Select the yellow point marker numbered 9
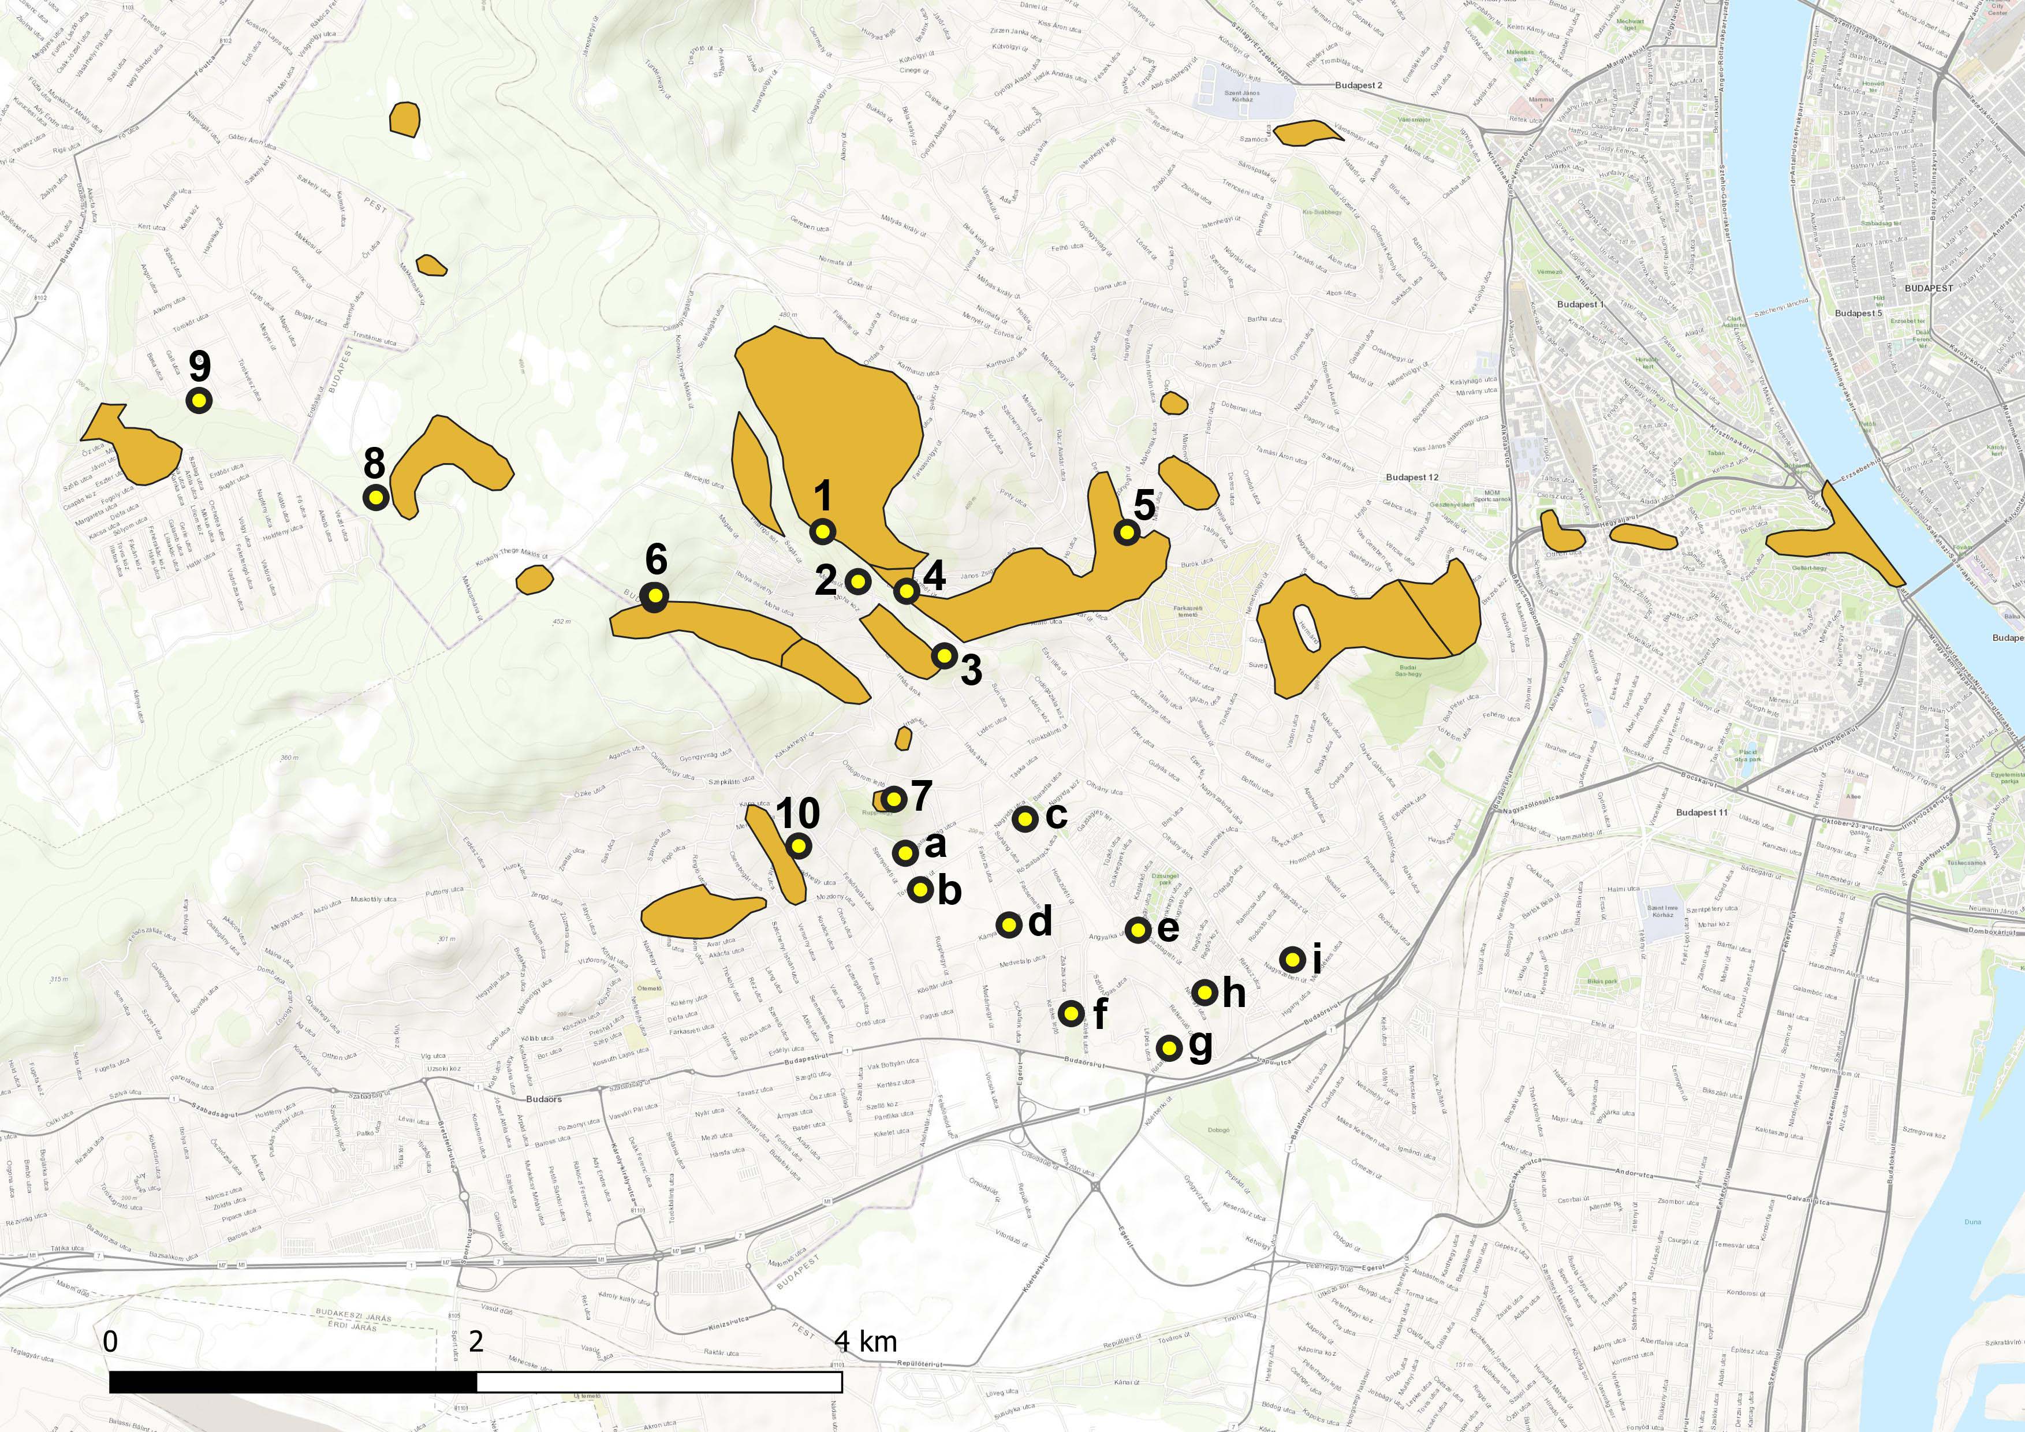This screenshot has width=2025, height=1432. [x=199, y=400]
